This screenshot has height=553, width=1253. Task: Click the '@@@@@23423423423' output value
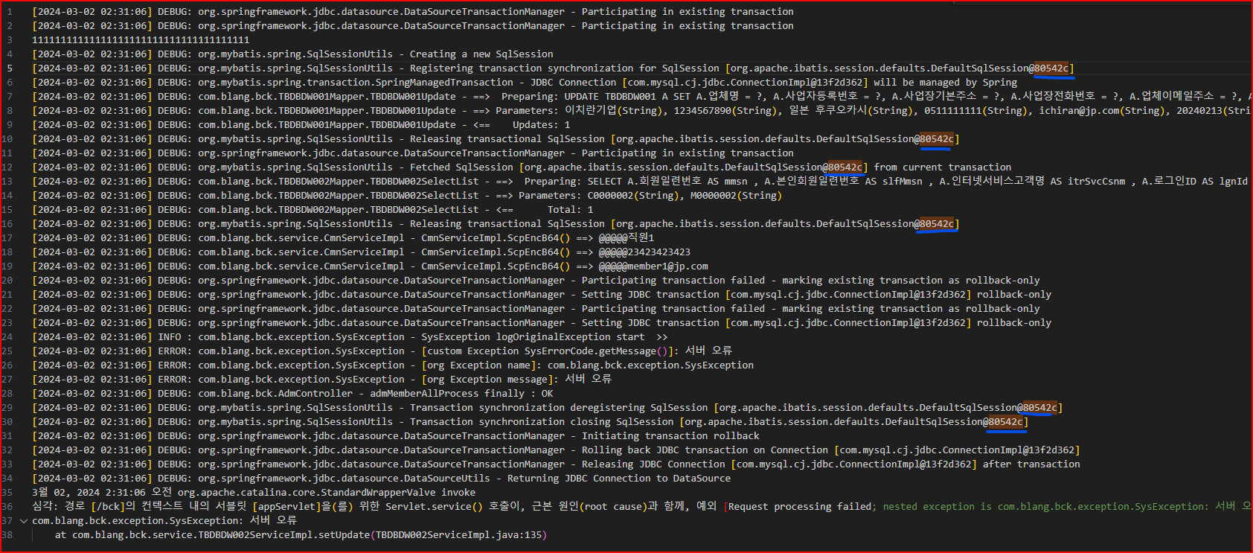(x=644, y=252)
